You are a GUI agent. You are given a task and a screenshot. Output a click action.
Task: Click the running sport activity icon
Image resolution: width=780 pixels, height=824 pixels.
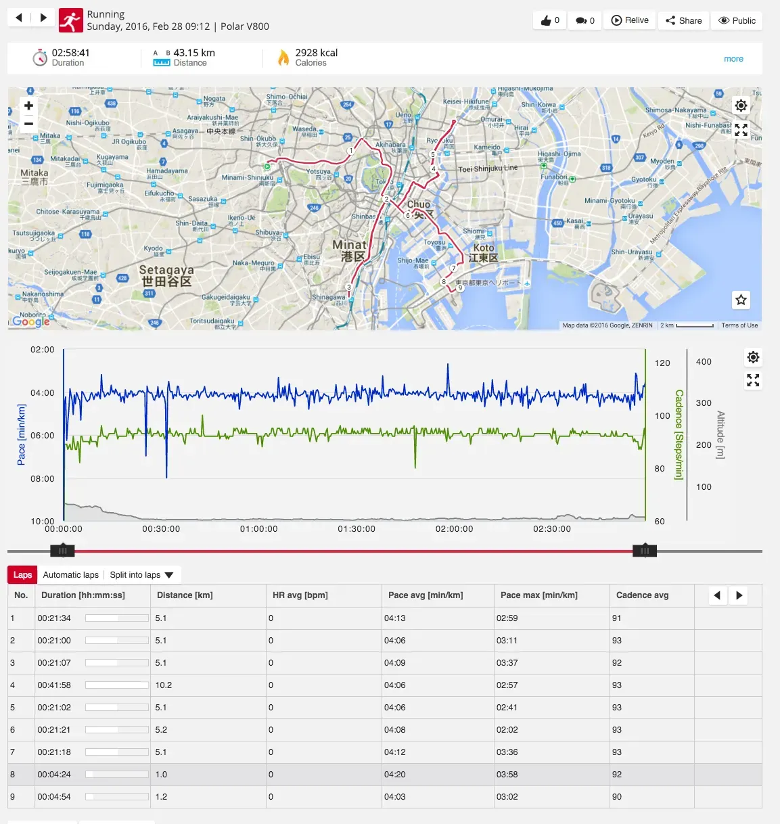(72, 20)
